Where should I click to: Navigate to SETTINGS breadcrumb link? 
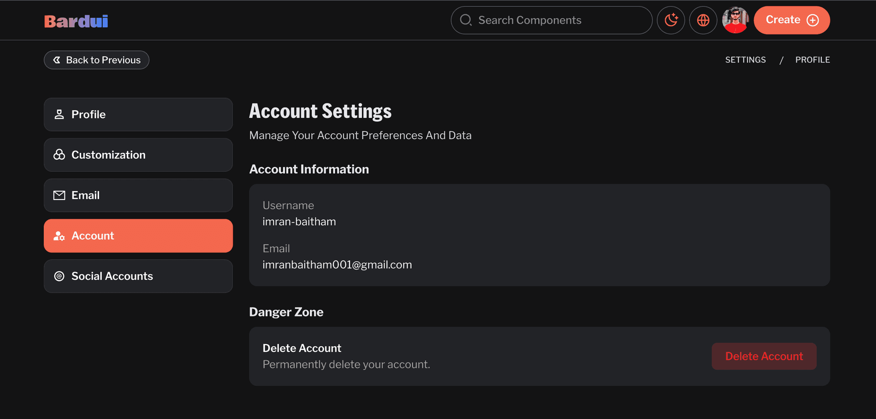coord(746,60)
